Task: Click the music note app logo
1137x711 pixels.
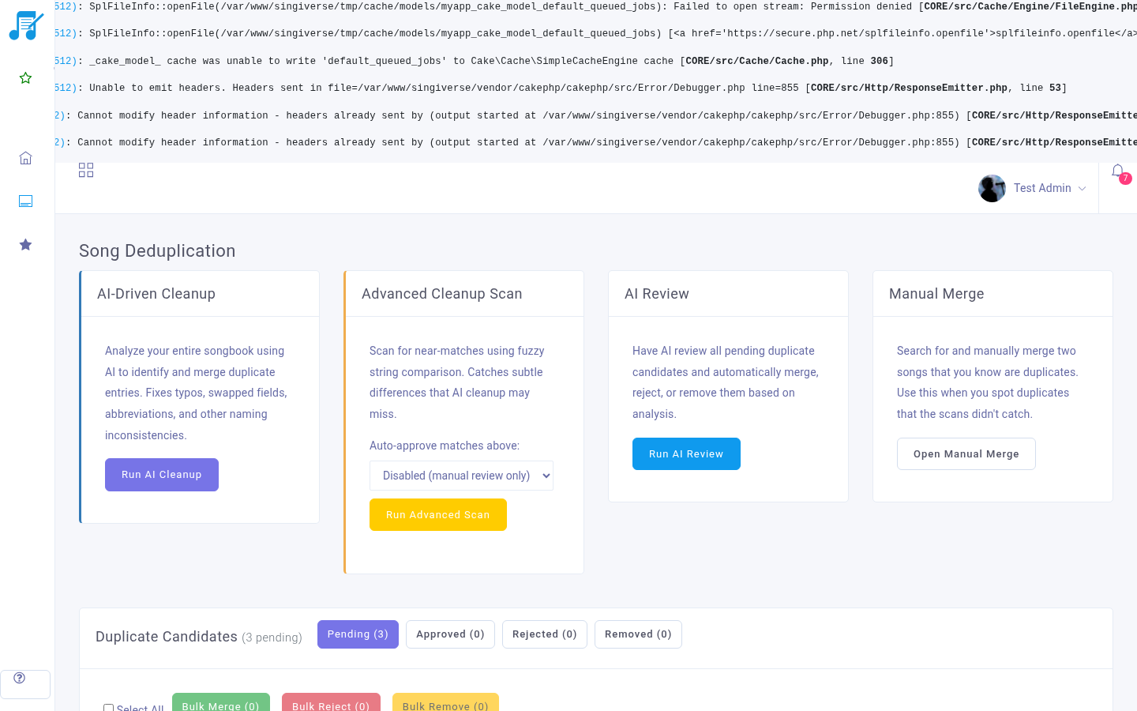Action: 26,25
